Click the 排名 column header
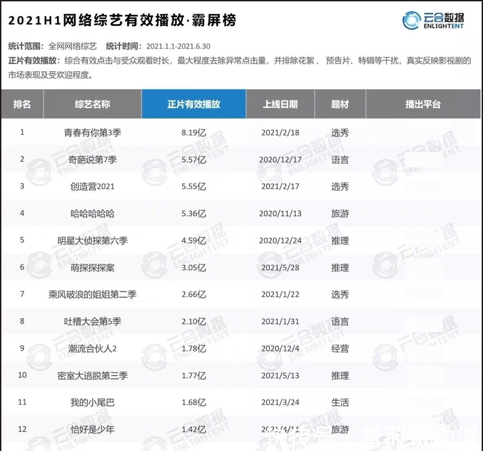This screenshot has width=483, height=451. pos(22,104)
